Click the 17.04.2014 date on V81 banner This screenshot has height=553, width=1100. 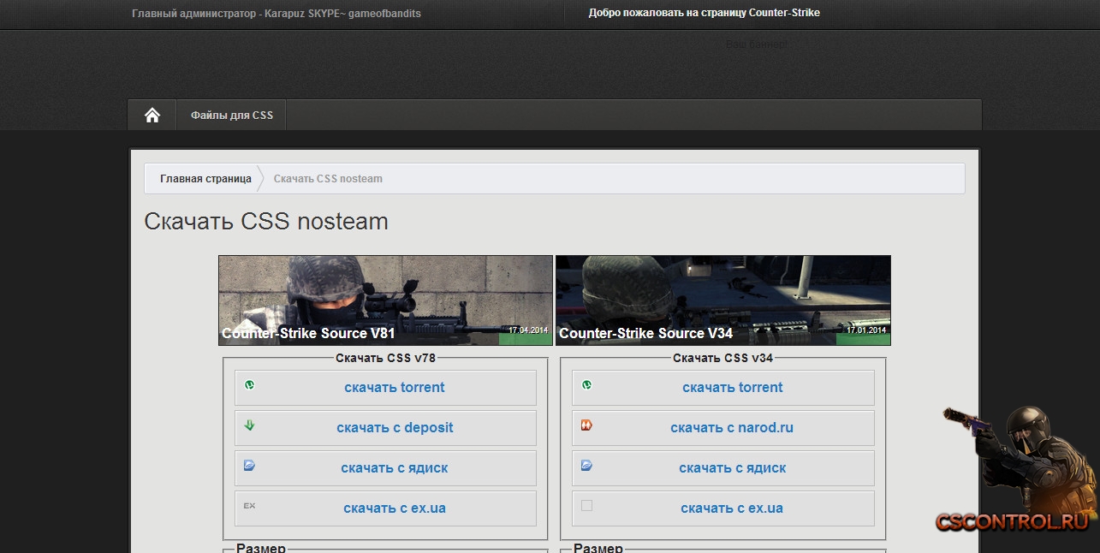click(528, 330)
